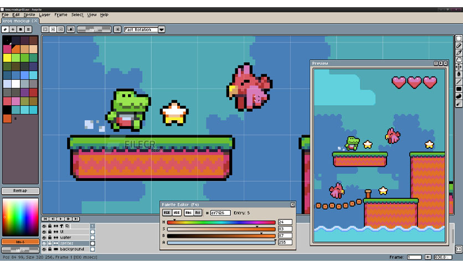Go to previous frame in timeline

coord(53,219)
